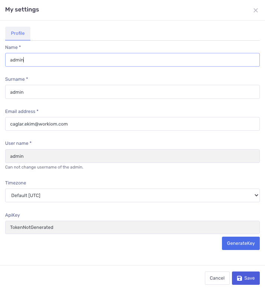The width and height of the screenshot is (265, 290).
Task: Save the profile settings
Action: click(x=246, y=278)
